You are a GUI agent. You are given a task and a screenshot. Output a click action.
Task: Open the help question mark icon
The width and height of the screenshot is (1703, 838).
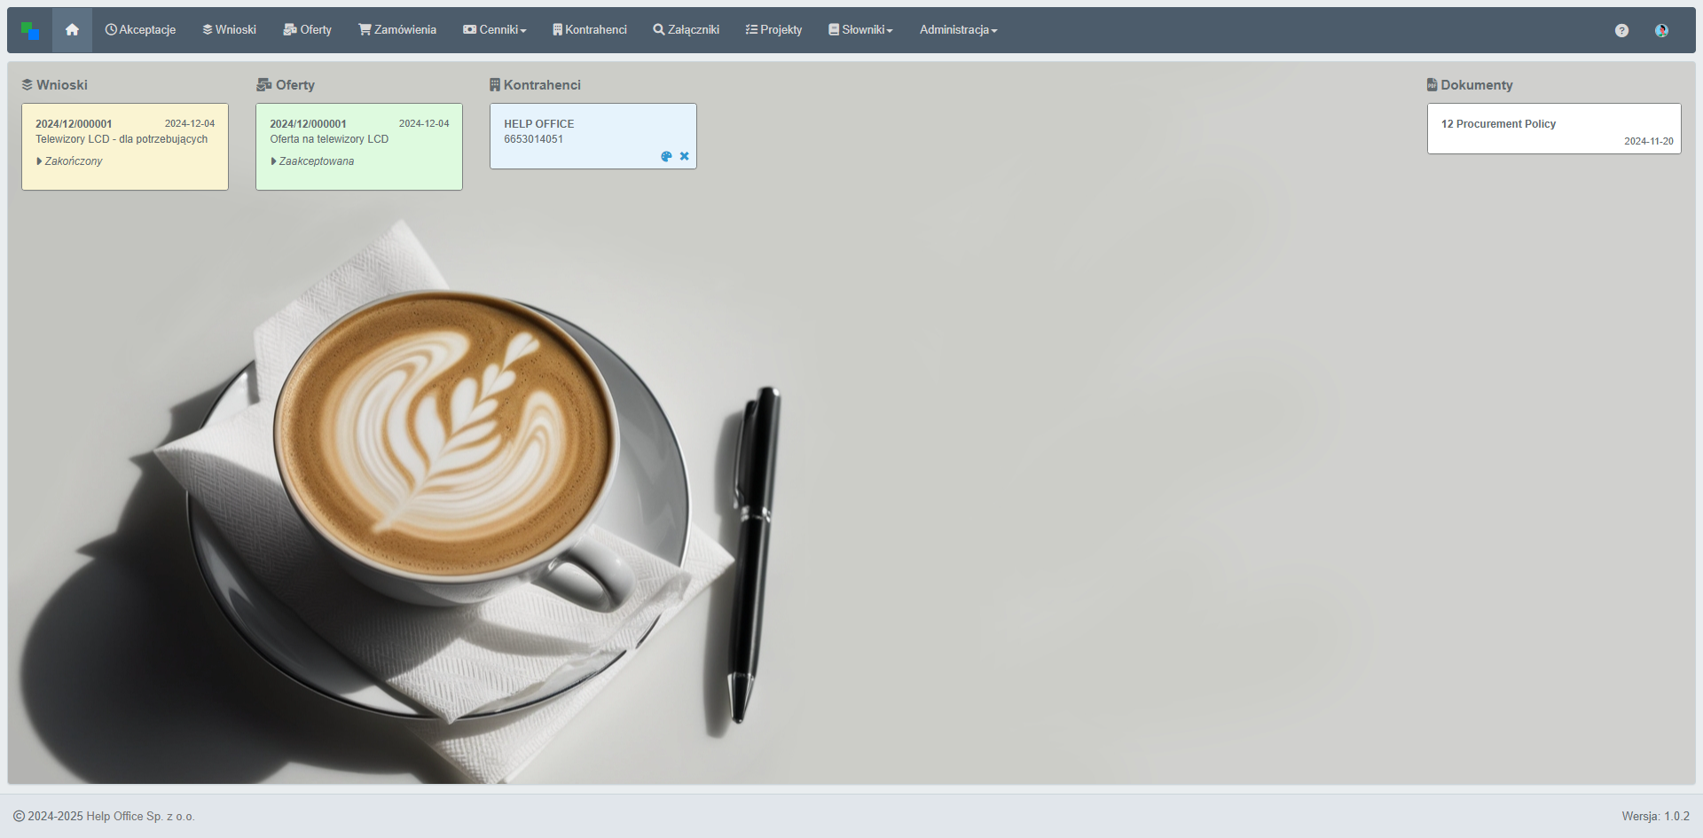click(1621, 30)
